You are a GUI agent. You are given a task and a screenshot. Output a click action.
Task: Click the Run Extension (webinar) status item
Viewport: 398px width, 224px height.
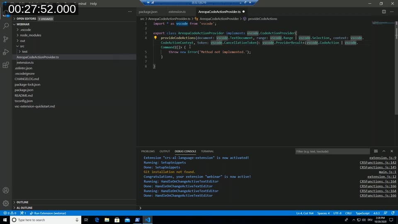point(48,213)
